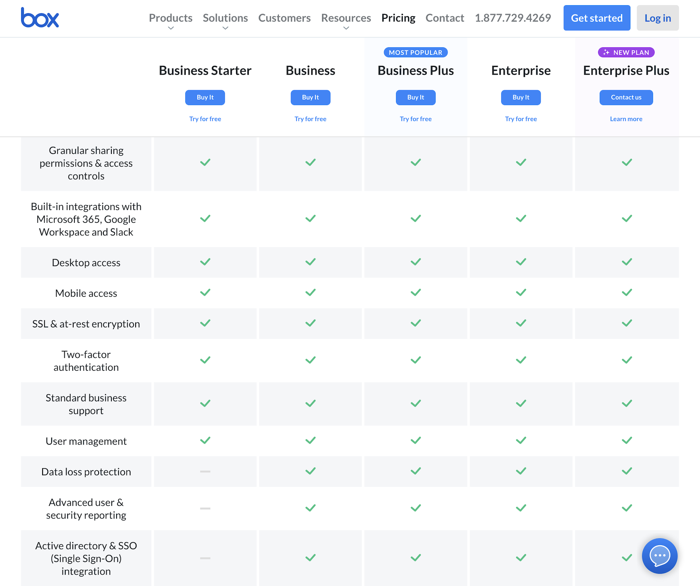Click the phone number 1.877.729.4269
700x586 pixels.
(513, 18)
